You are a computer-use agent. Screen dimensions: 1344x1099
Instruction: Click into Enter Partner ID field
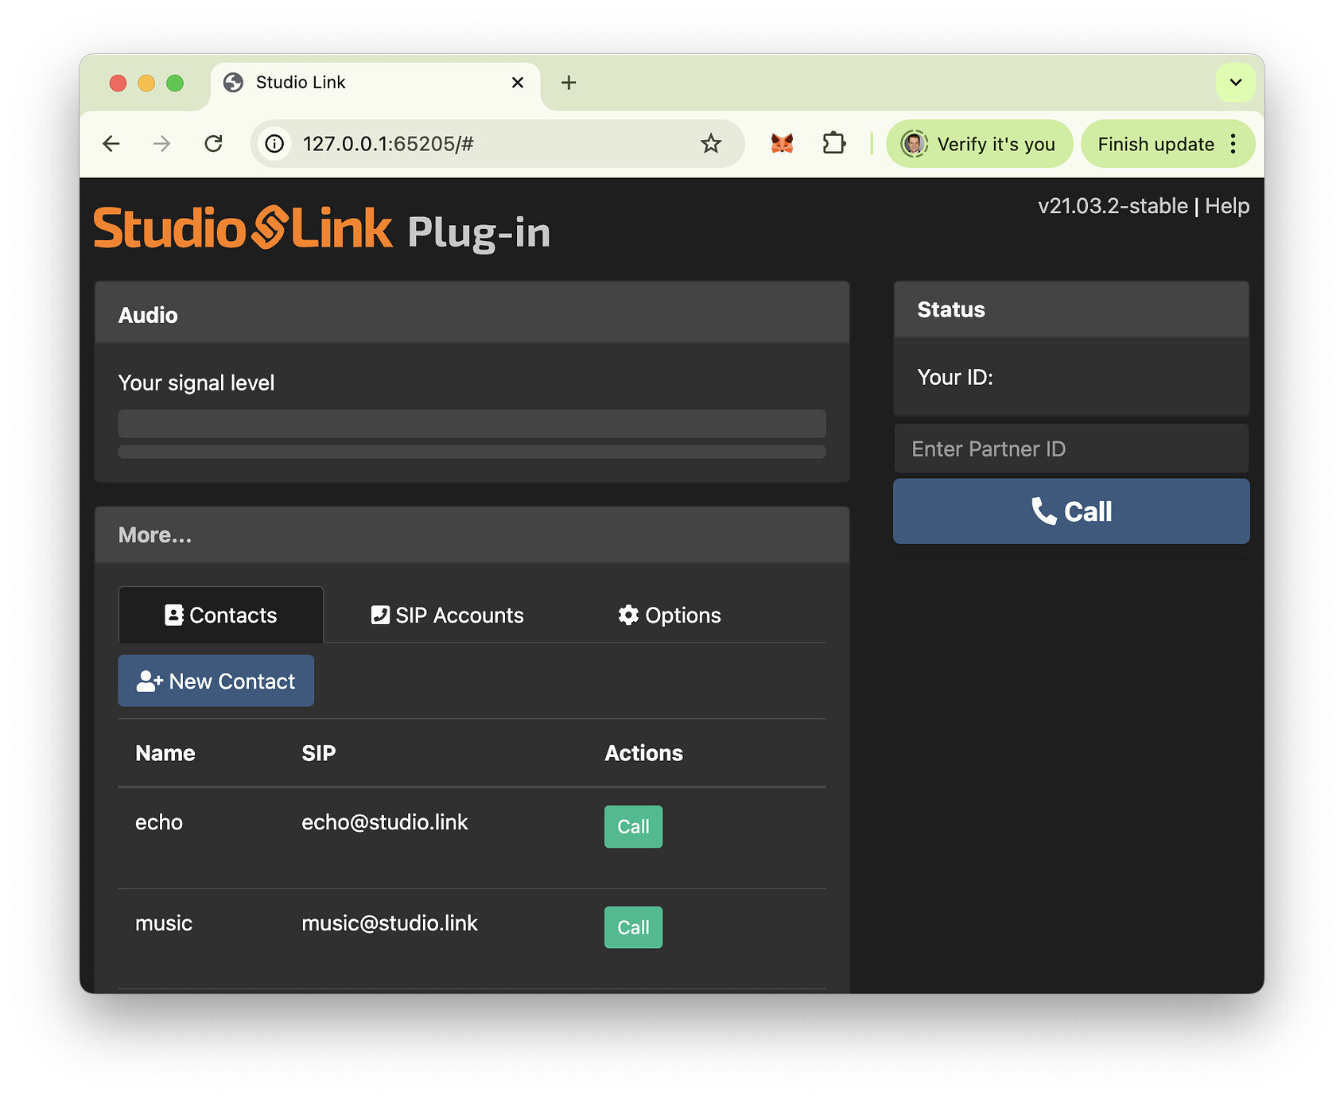1071,449
